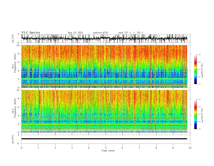
Task: Click the ch.1(V) waveform axis label
Action: [13, 39]
